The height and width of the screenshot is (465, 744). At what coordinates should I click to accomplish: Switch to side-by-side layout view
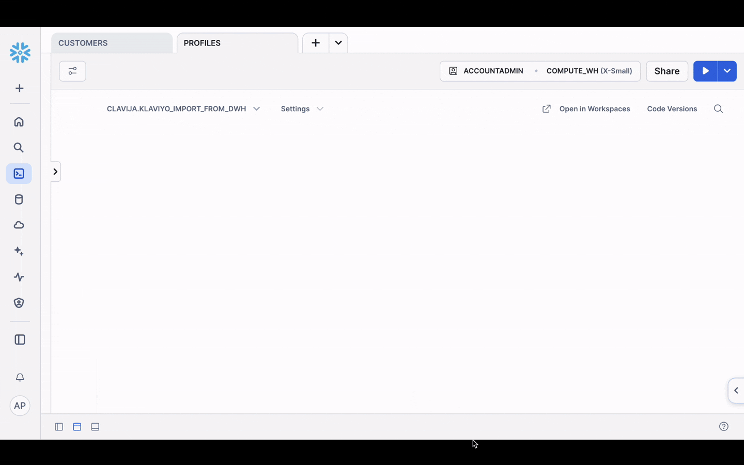(77, 427)
